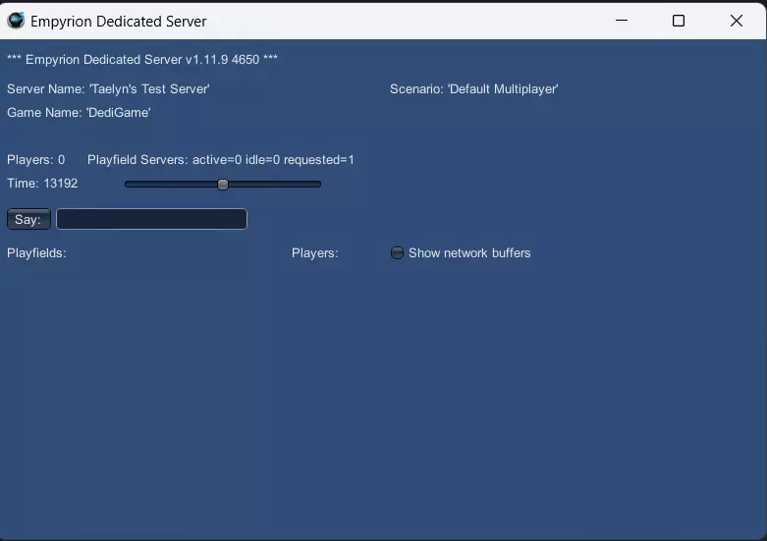Click the 'Time: 13192' value
767x541 pixels.
click(42, 184)
